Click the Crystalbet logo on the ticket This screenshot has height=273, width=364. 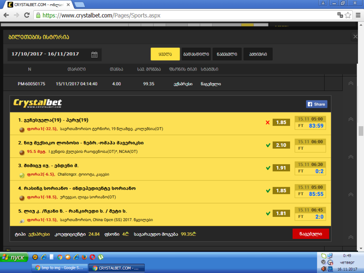coord(38,103)
